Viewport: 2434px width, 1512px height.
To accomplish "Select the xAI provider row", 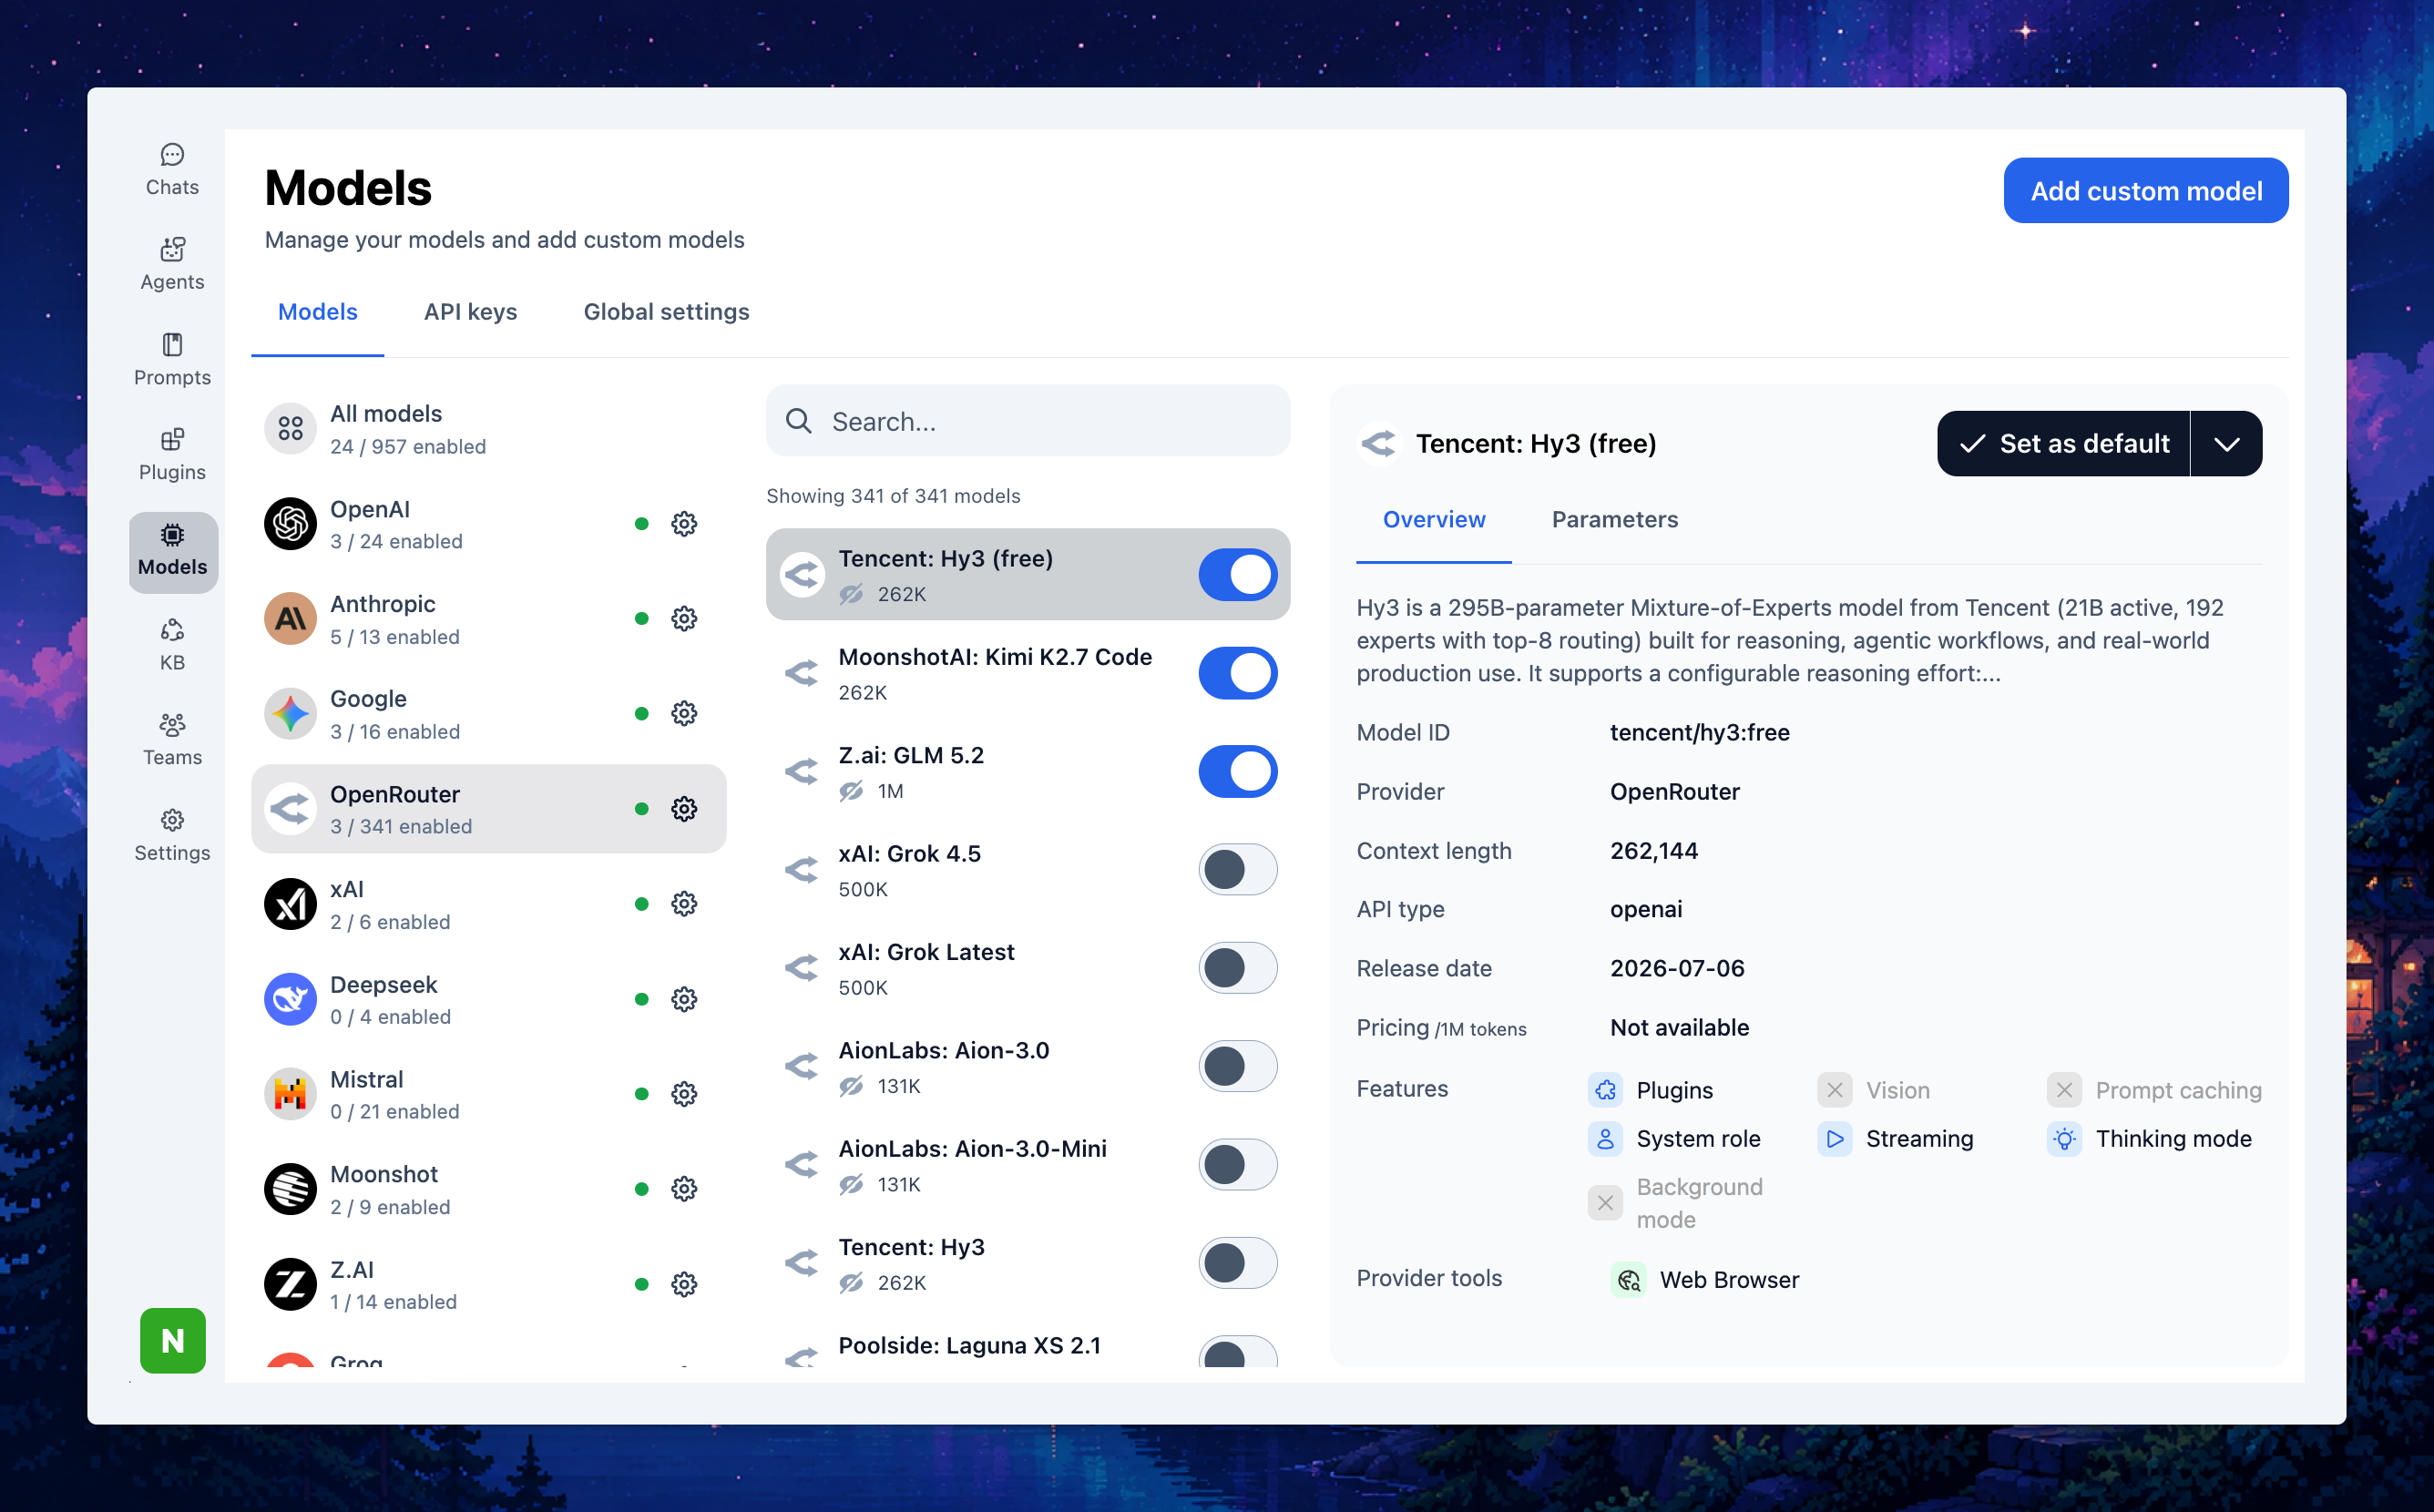I will click(x=489, y=904).
